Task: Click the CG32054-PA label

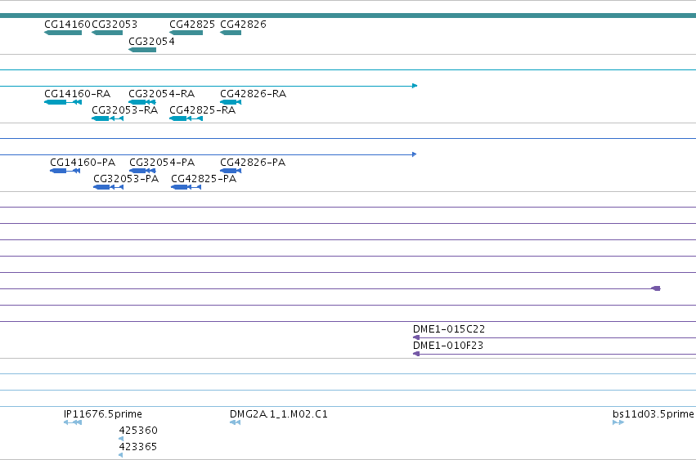Action: (x=162, y=163)
